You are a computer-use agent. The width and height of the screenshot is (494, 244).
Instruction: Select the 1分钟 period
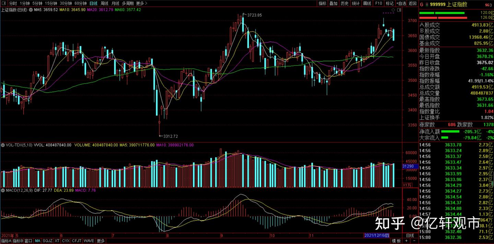click(x=25, y=3)
